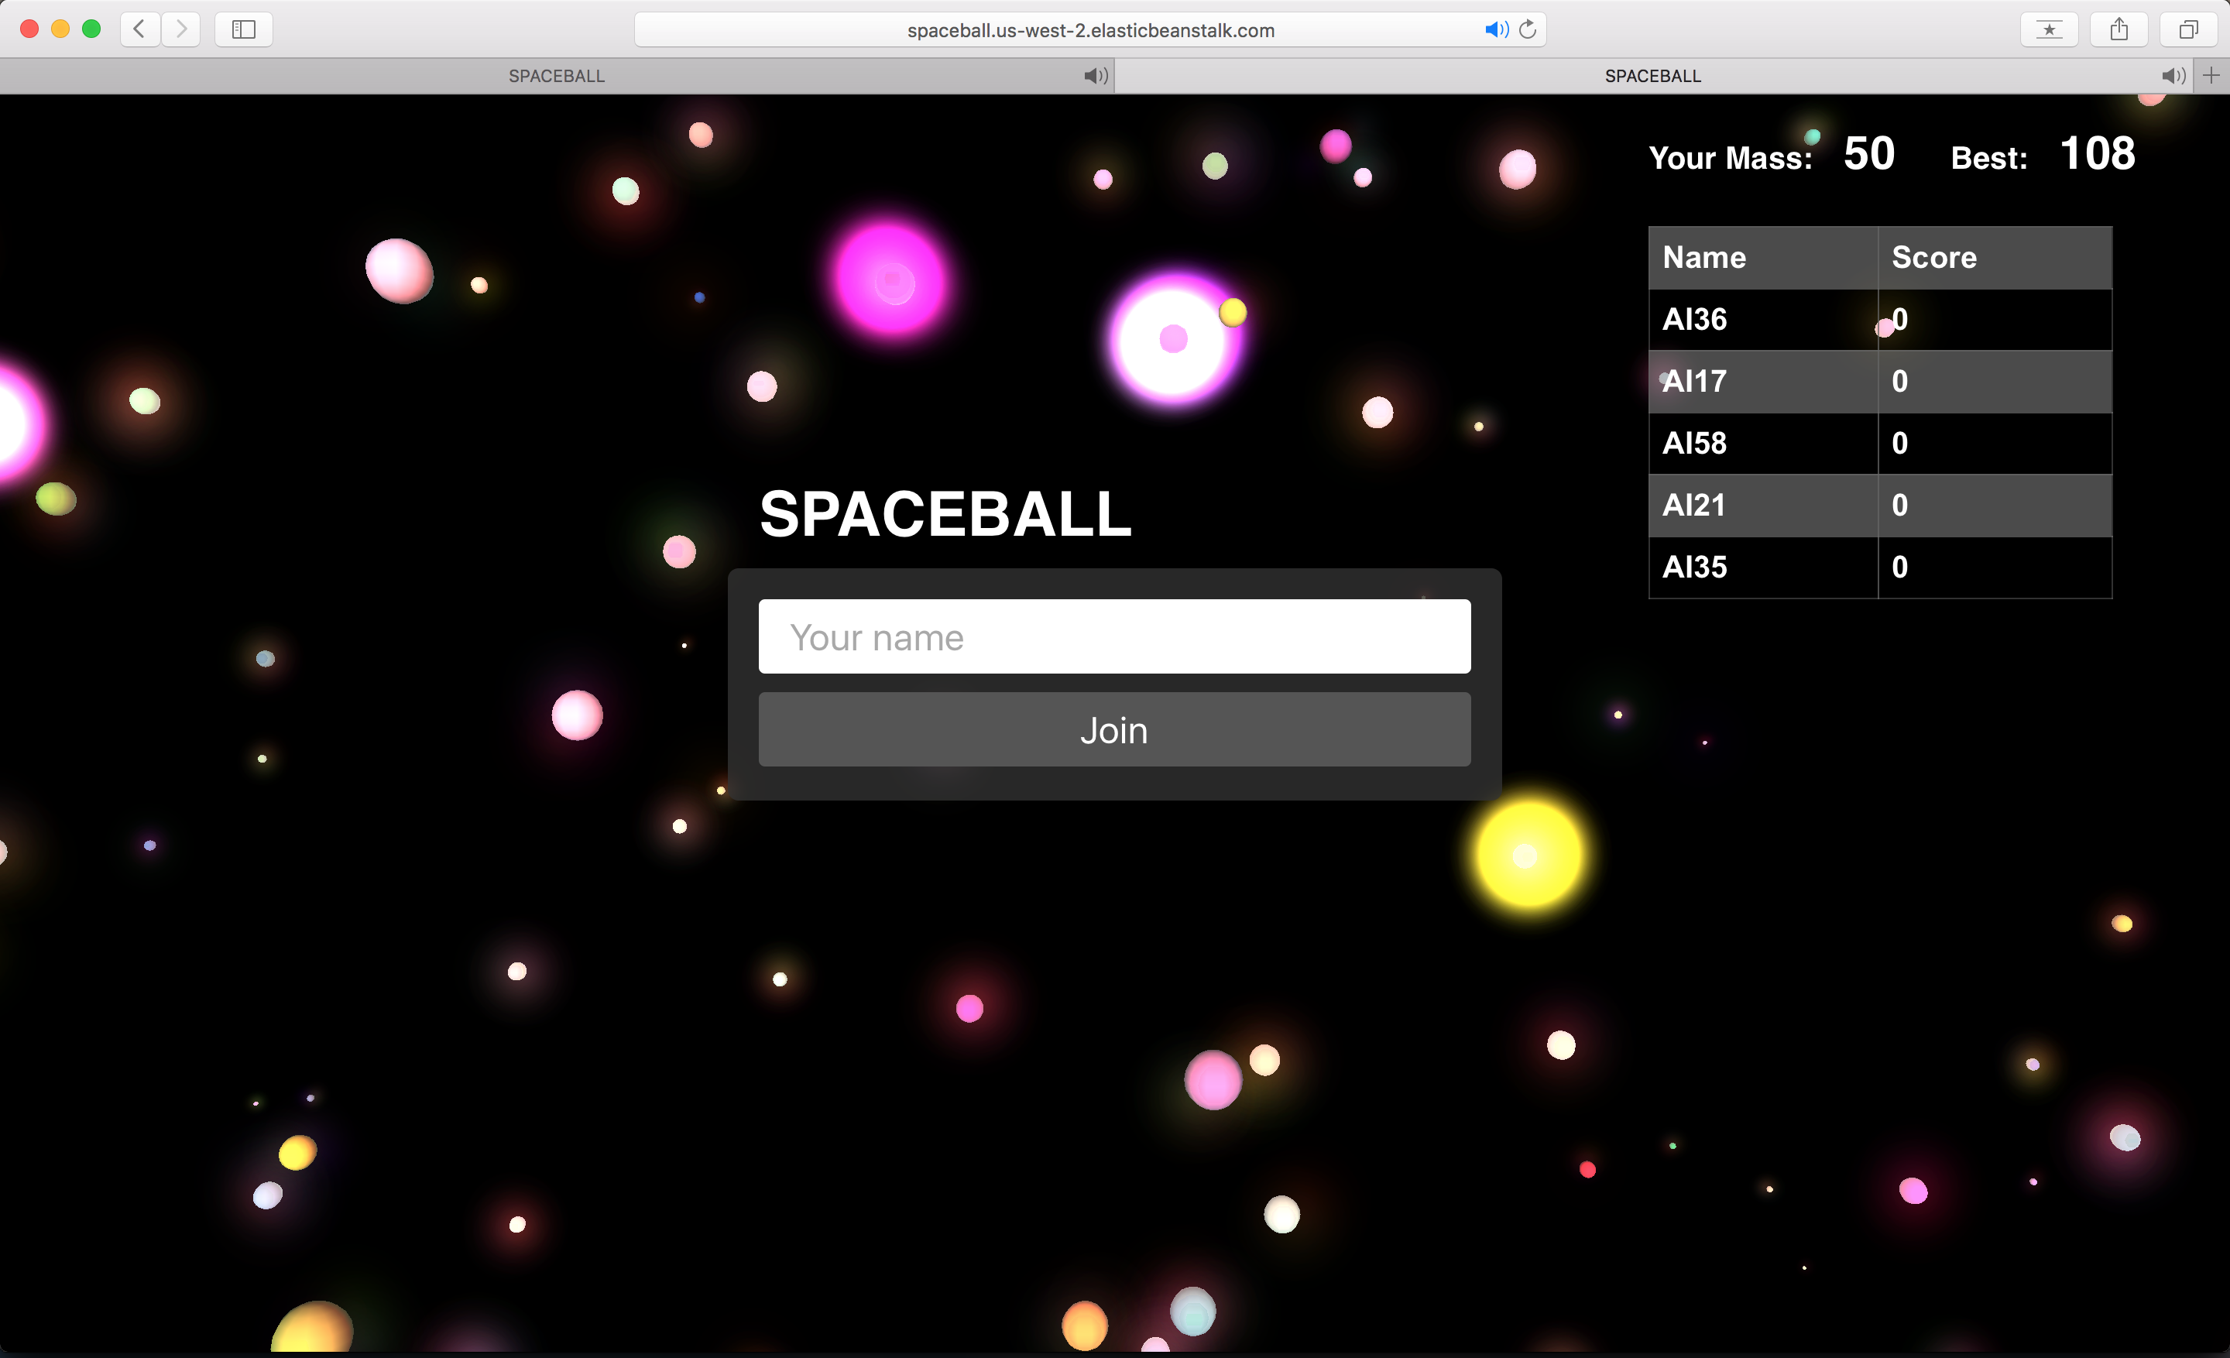Mute the second SPACEBALL tab audio

click(x=2171, y=76)
